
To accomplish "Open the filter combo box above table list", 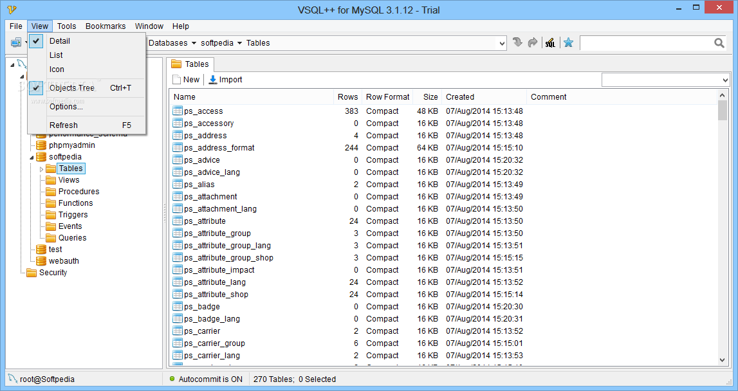I will [665, 80].
